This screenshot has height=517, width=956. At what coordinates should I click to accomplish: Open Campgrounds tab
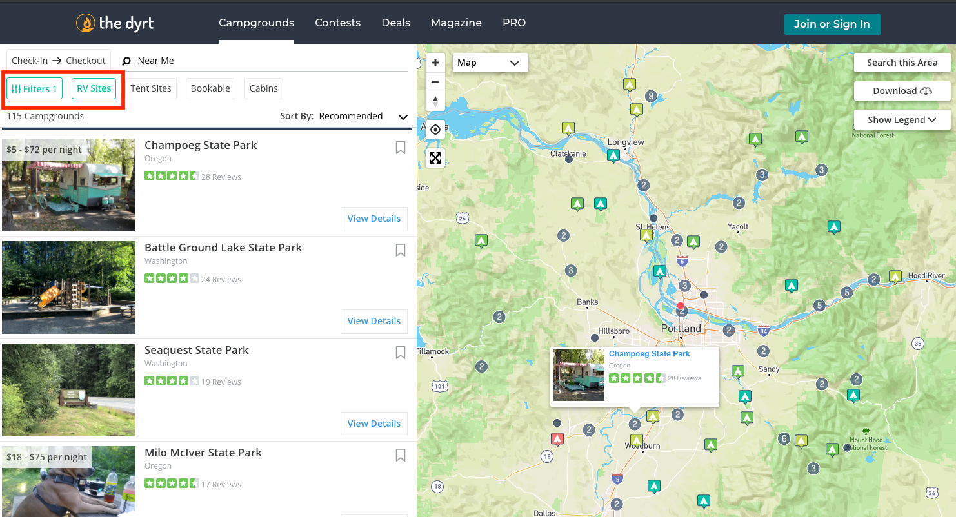coord(256,23)
